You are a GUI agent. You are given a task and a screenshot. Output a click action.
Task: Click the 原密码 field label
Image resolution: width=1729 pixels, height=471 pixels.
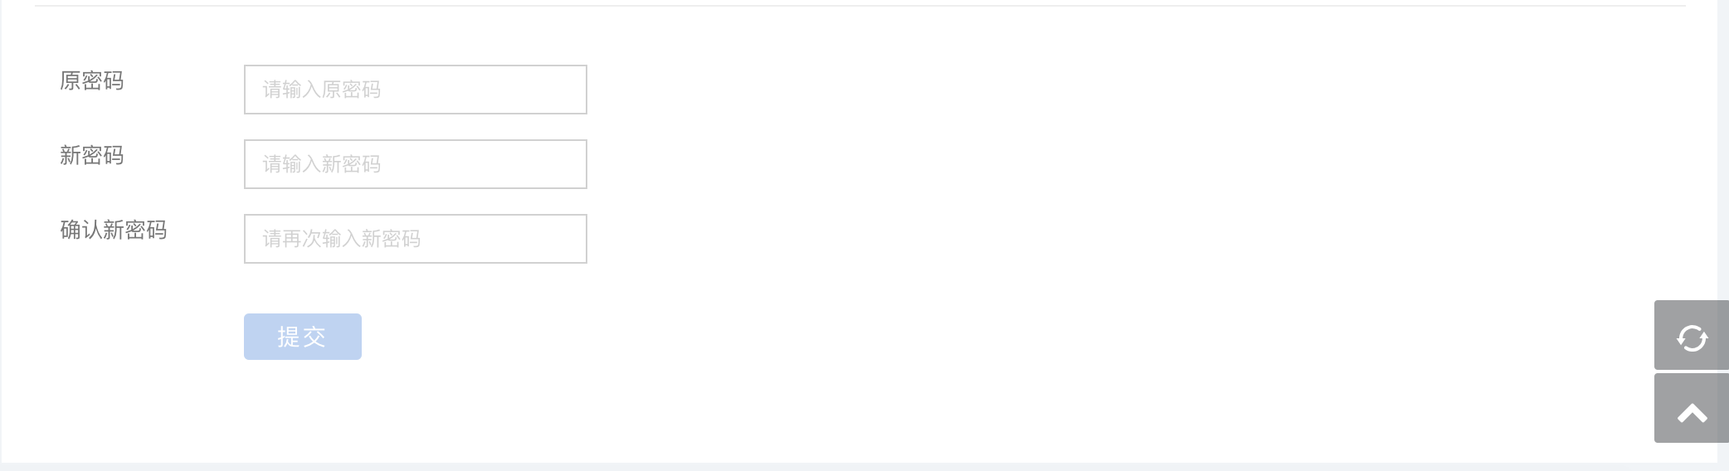(x=92, y=81)
